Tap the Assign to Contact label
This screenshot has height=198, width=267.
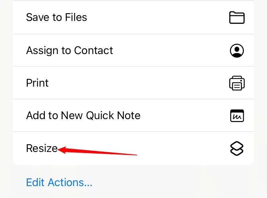pyautogui.click(x=69, y=51)
